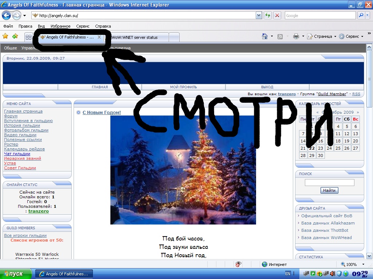Open the Чат гильдии link
This screenshot has width=373, height=279.
(x=17, y=154)
